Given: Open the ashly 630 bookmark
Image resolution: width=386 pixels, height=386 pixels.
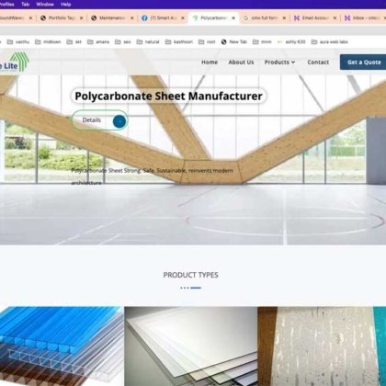Looking at the screenshot, I should 291,42.
